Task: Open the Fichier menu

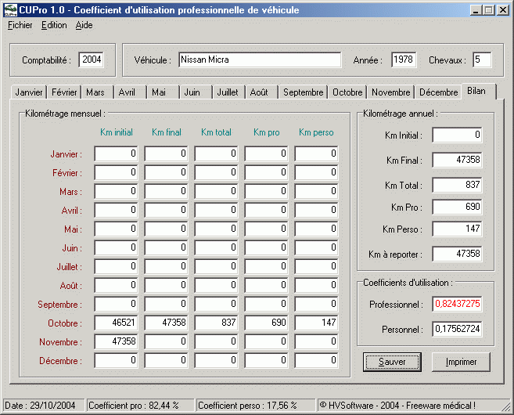Action: click(20, 25)
